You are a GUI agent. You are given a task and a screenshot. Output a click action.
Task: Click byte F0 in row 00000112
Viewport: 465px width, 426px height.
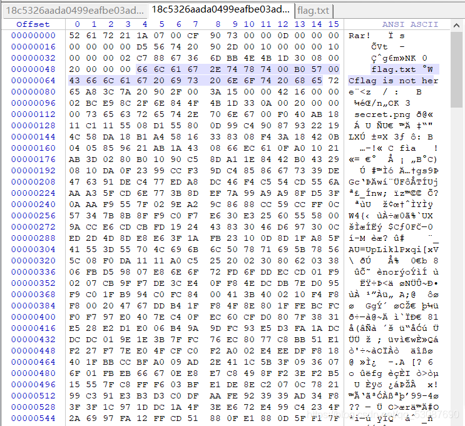(283, 114)
